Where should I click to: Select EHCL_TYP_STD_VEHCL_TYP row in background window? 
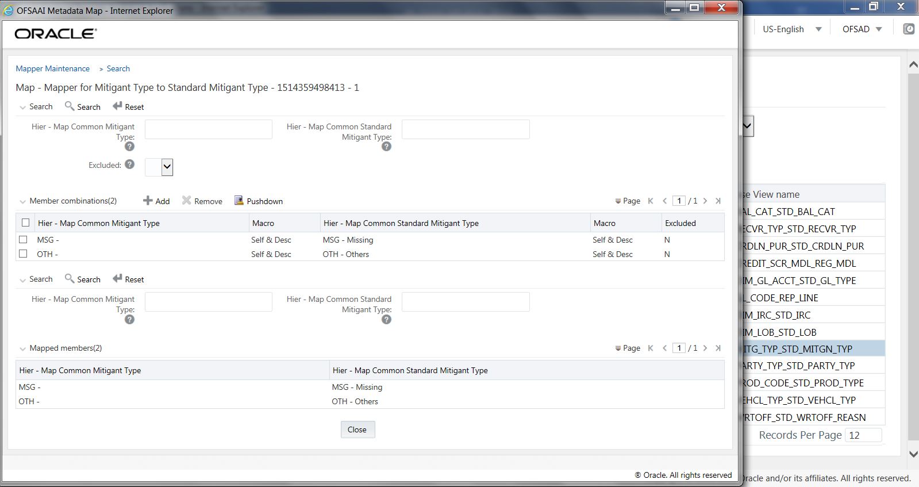(x=814, y=400)
